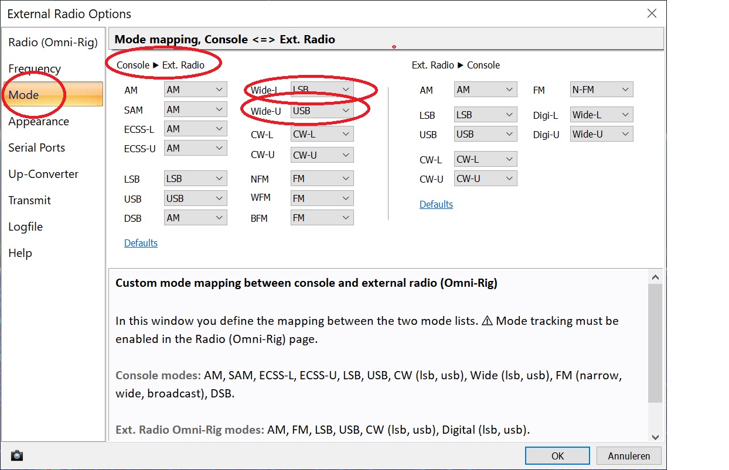Open the Ext. Radio FM dropdown
The image size is (729, 470).
[601, 90]
